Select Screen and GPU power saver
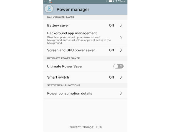The width and height of the screenshot is (177, 132). 71,50
